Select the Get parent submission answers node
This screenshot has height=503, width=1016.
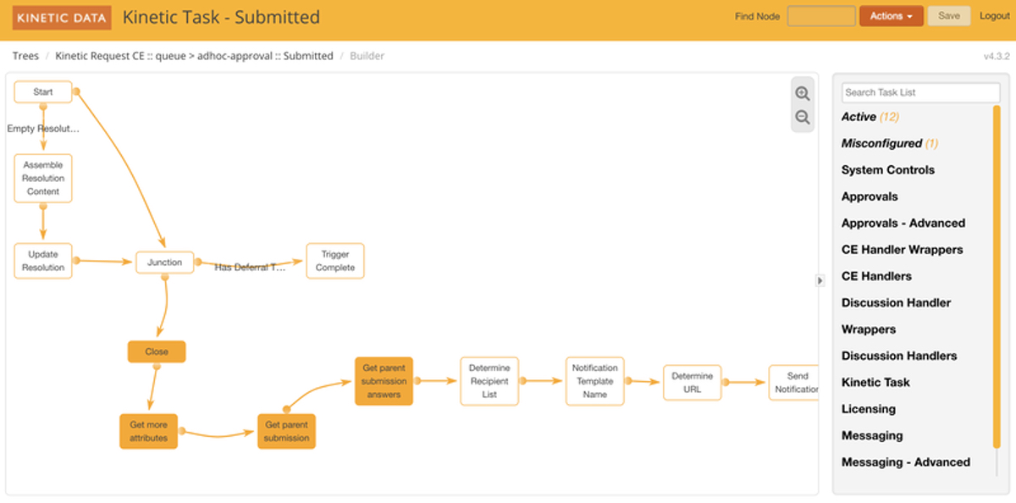tap(384, 381)
